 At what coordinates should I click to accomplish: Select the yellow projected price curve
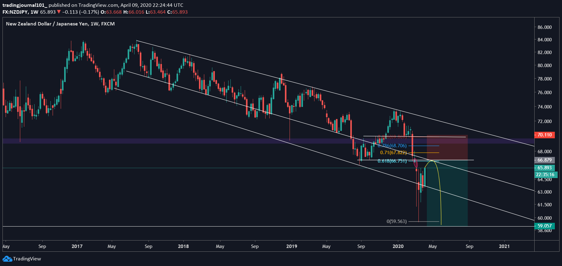(x=433, y=193)
